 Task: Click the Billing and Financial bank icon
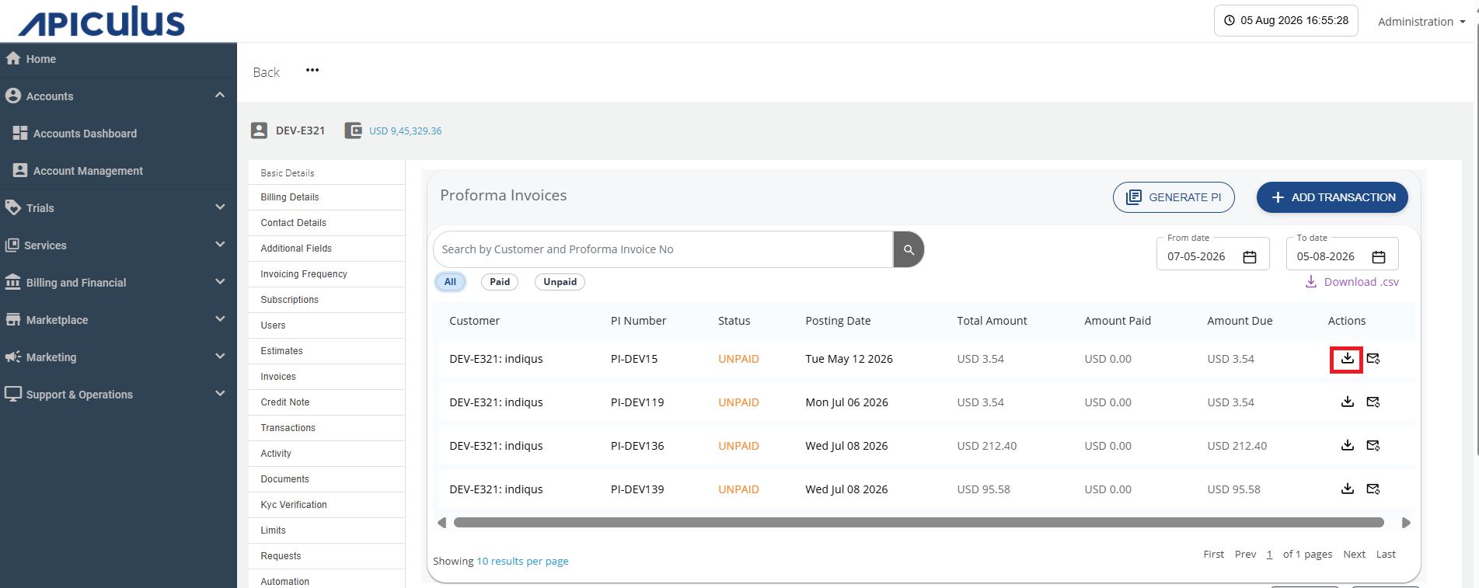pos(13,282)
